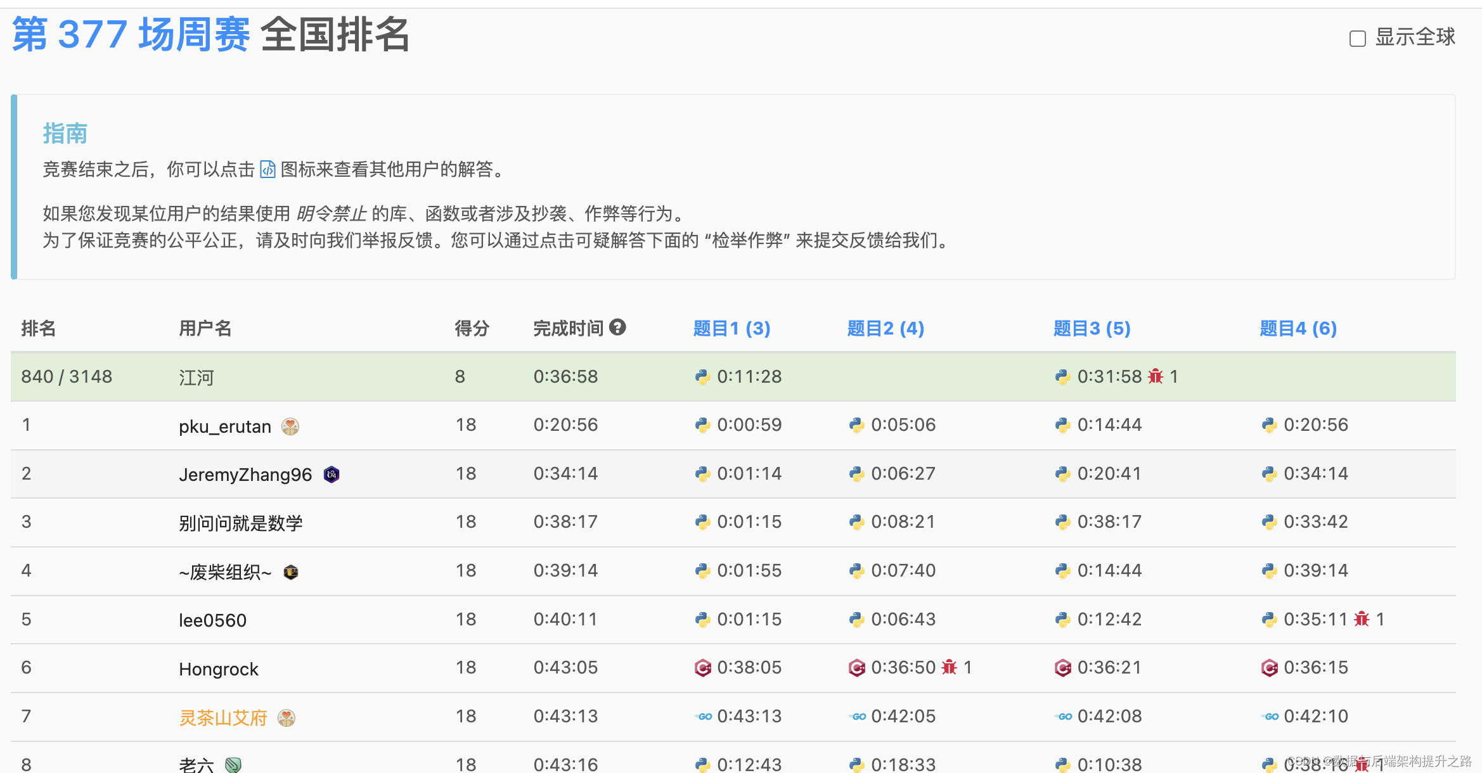
Task: Click the bug icon in lee0560's row
Action: [x=1362, y=619]
